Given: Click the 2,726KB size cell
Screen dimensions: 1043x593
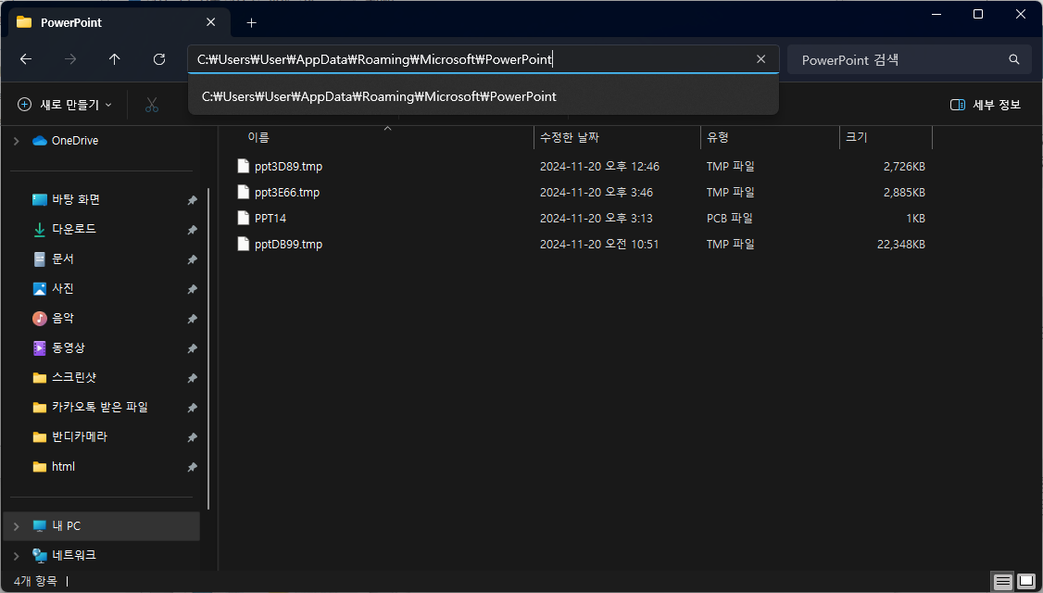Looking at the screenshot, I should click(x=904, y=167).
